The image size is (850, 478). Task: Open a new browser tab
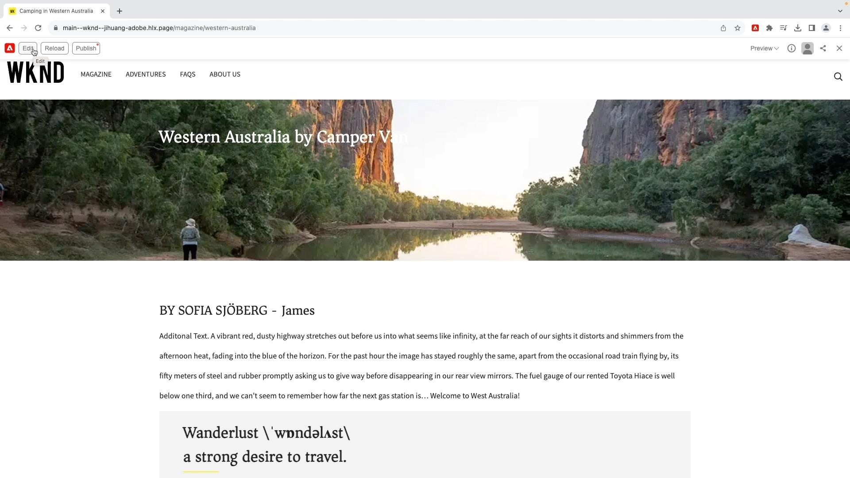(120, 11)
